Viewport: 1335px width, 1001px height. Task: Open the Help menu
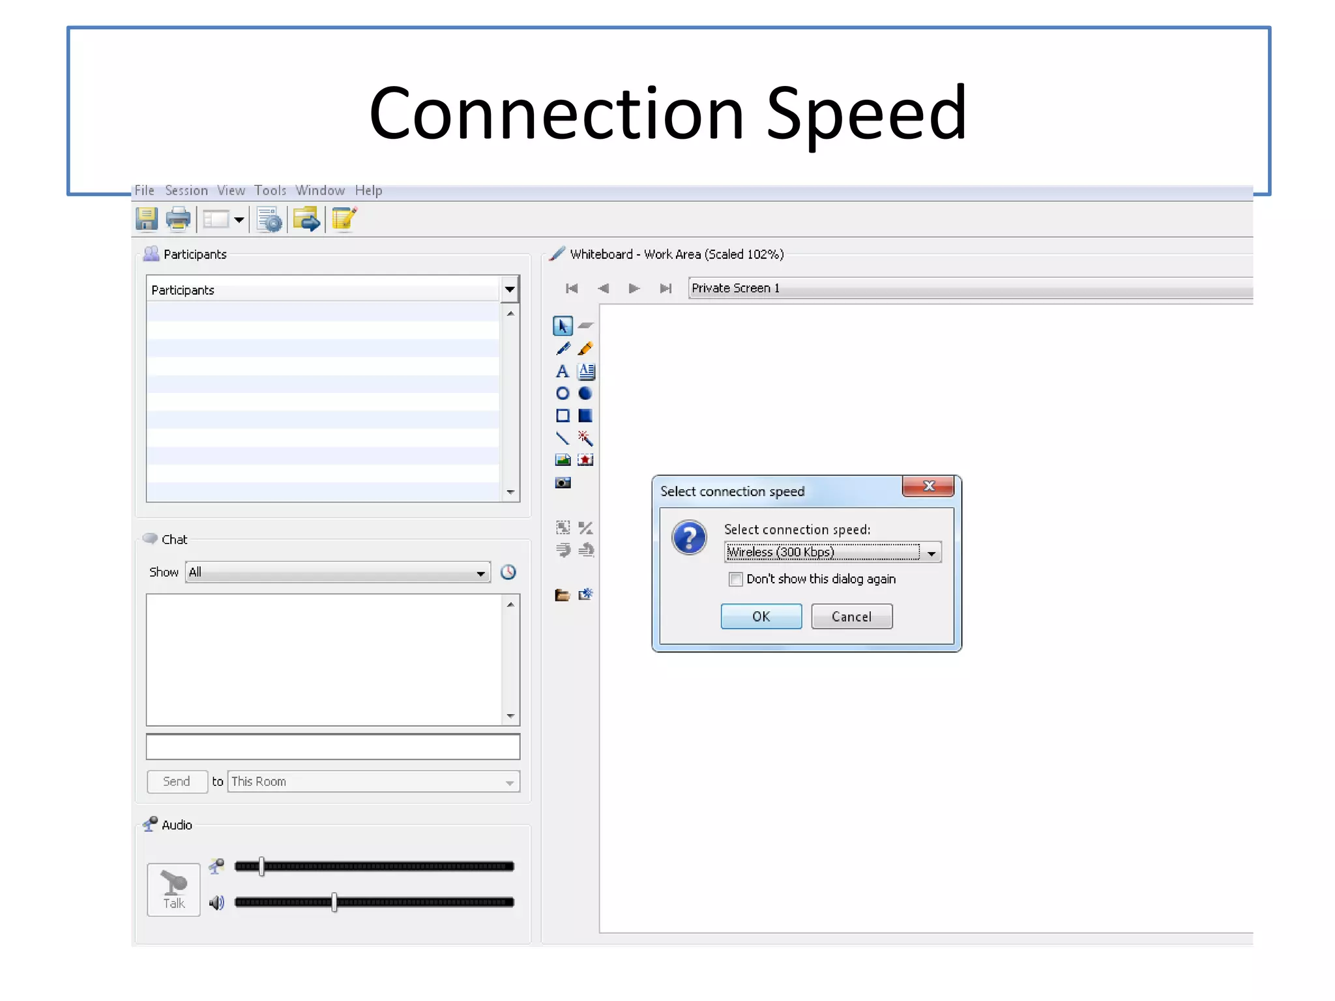coord(369,190)
